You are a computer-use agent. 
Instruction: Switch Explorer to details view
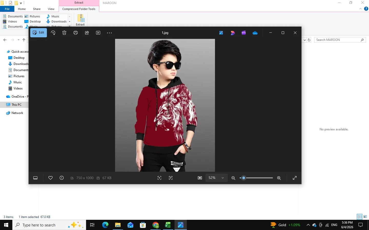360,217
